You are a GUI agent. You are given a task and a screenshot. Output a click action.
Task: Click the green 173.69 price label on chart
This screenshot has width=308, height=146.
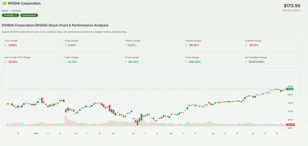click(290, 89)
